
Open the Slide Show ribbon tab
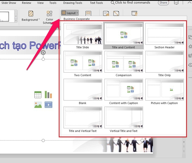tap(9, 3)
